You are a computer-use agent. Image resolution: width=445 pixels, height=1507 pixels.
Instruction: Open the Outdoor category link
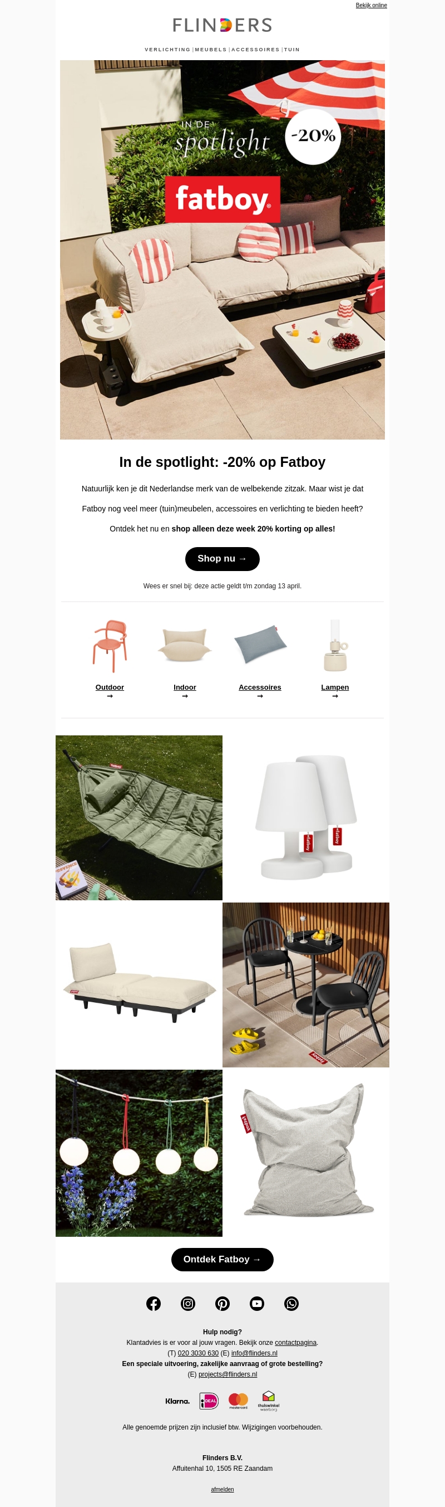(x=110, y=687)
